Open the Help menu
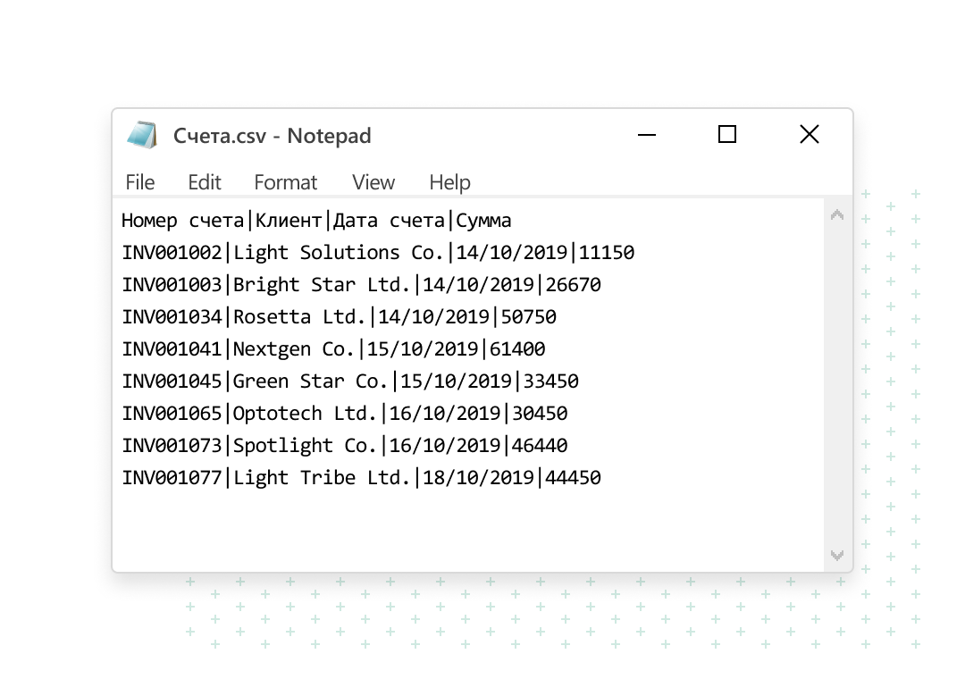This screenshot has height=679, width=965. point(449,182)
